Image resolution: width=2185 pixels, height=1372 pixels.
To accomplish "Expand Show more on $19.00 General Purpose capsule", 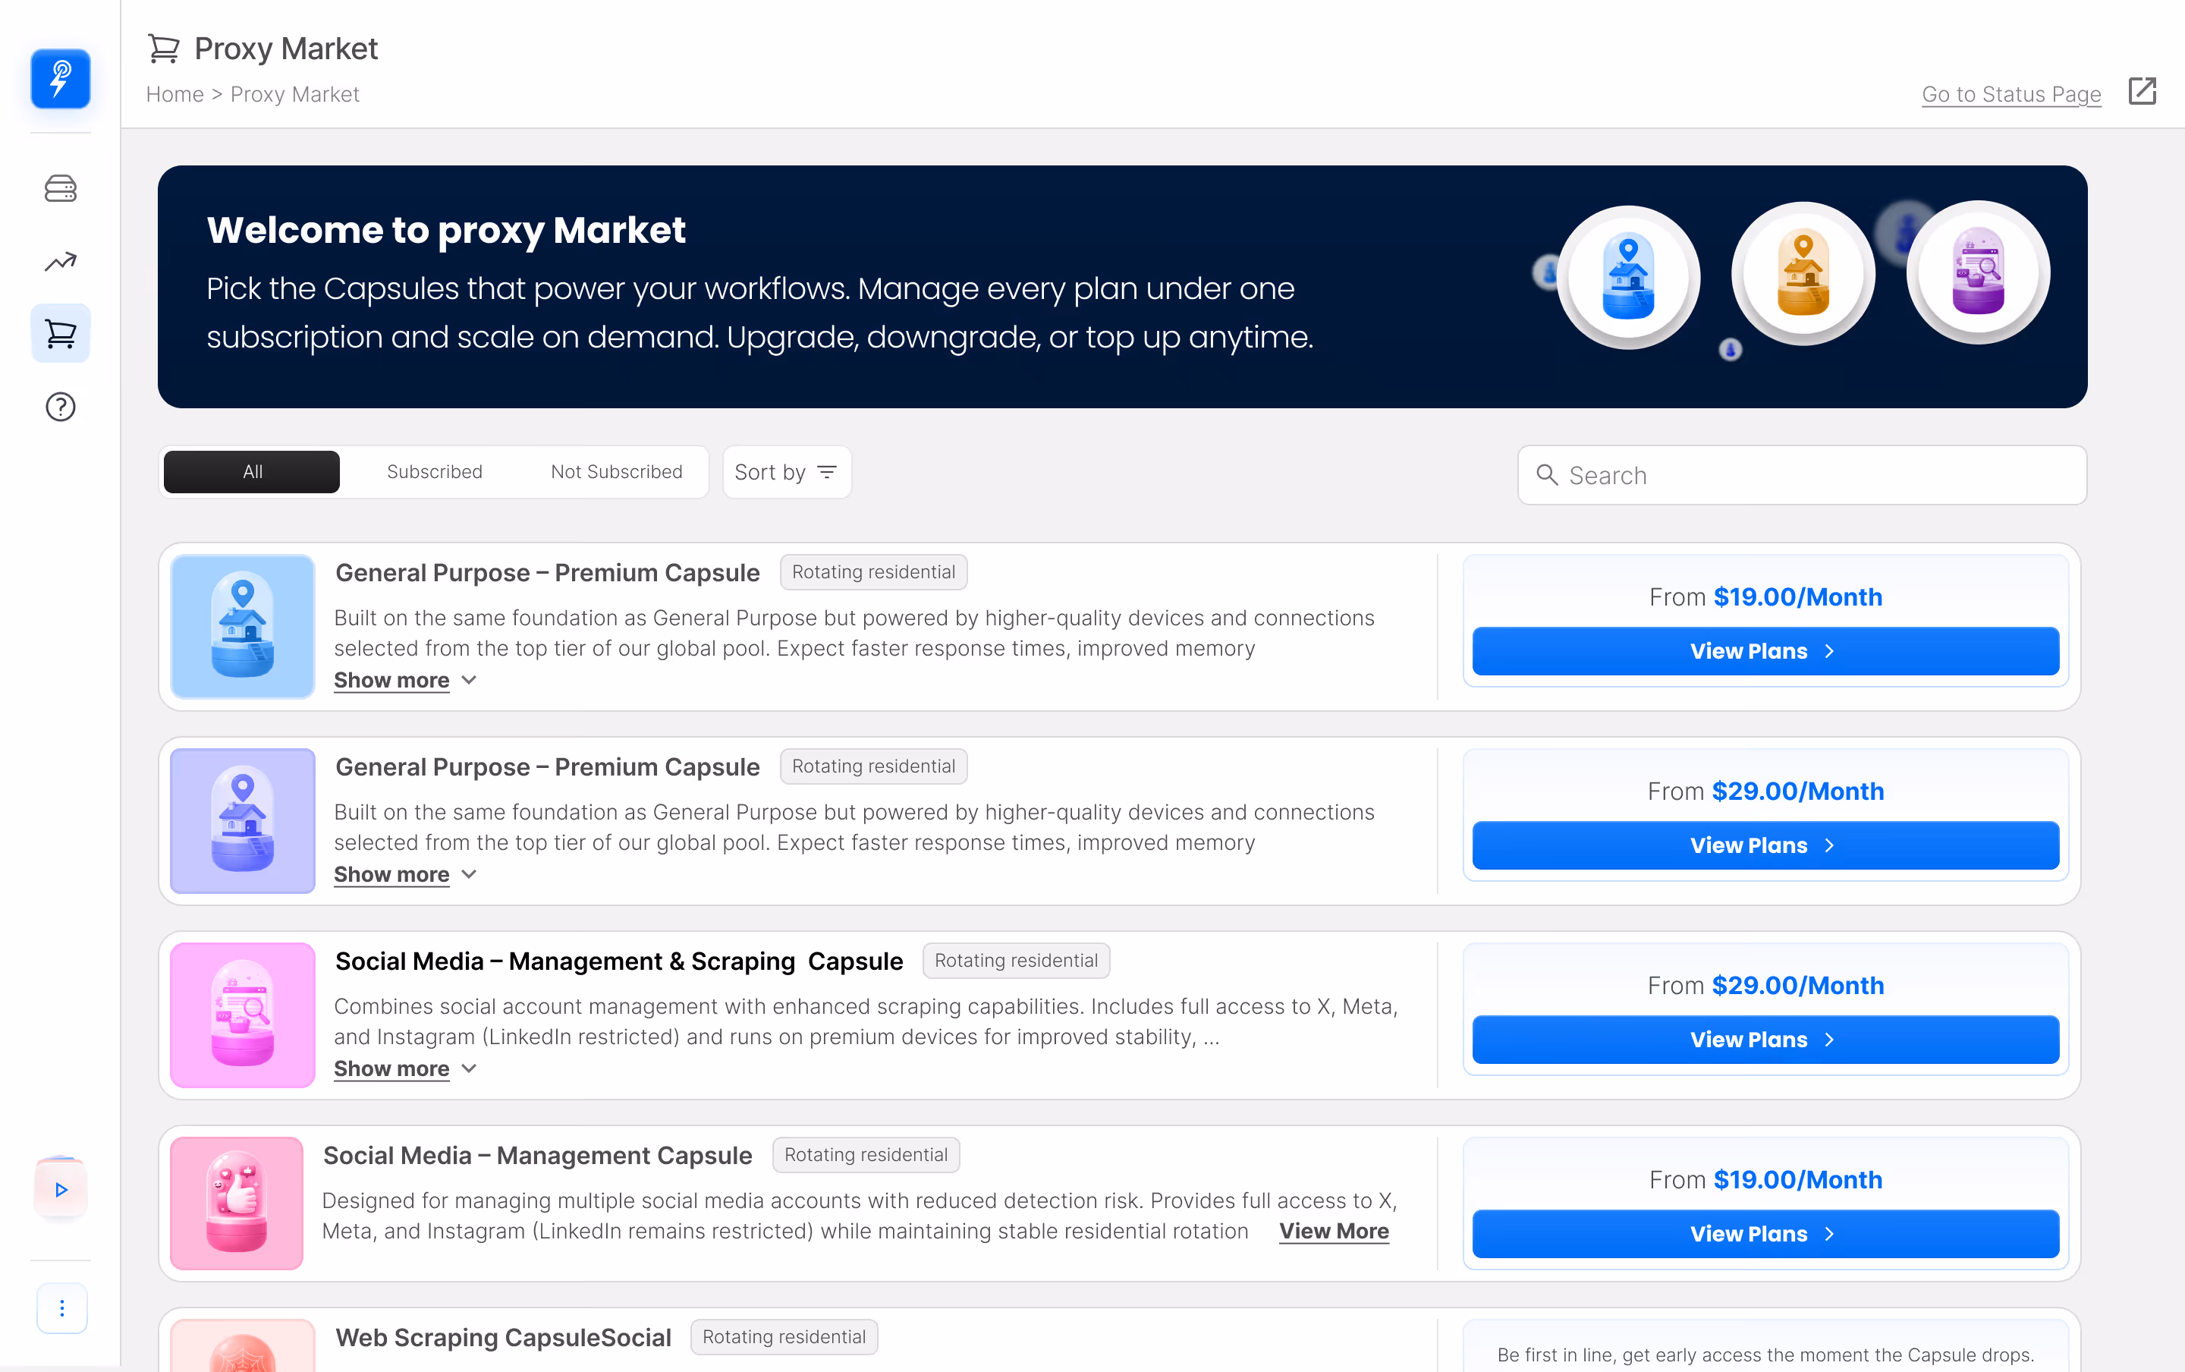I will click(x=404, y=680).
